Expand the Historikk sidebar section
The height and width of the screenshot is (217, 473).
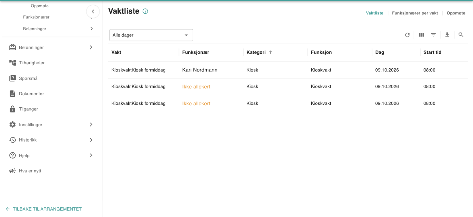[51, 140]
